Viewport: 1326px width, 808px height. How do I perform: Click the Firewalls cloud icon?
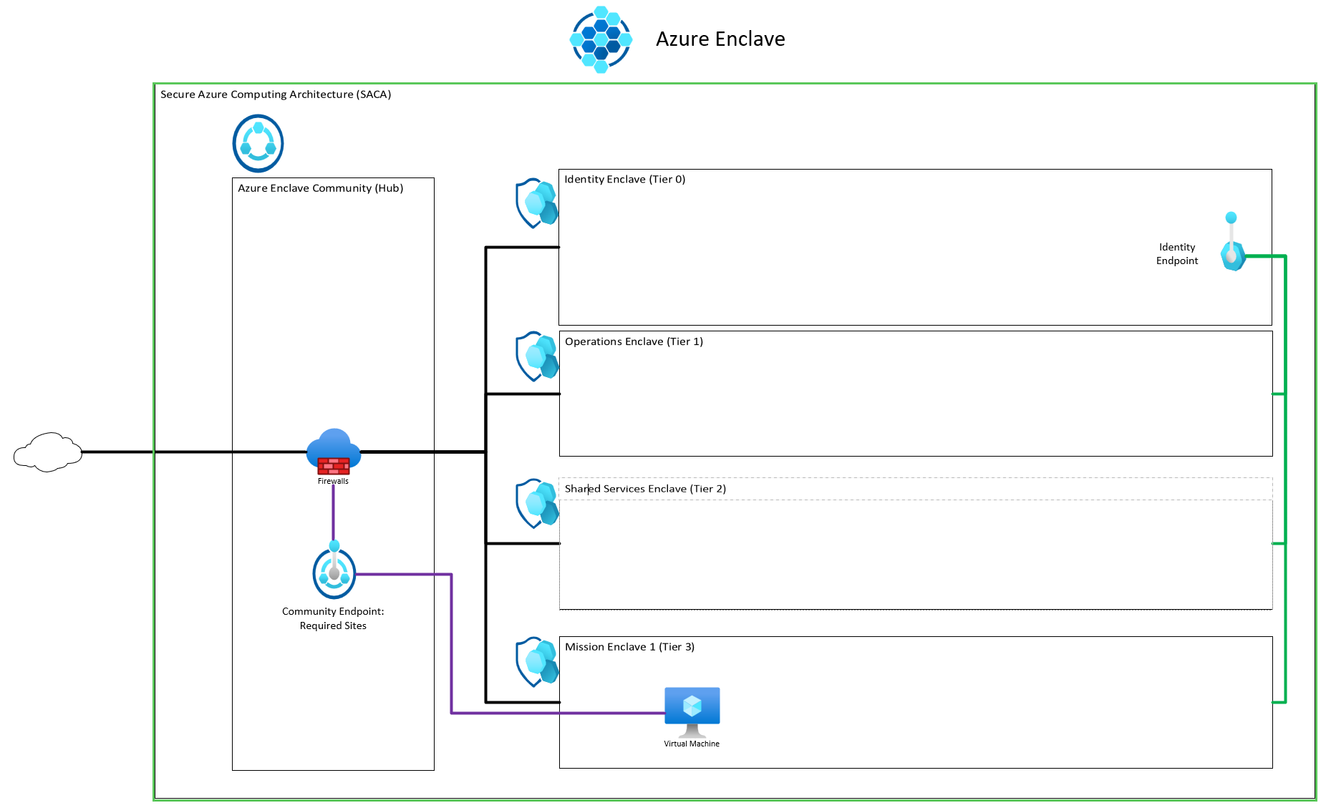coord(334,451)
